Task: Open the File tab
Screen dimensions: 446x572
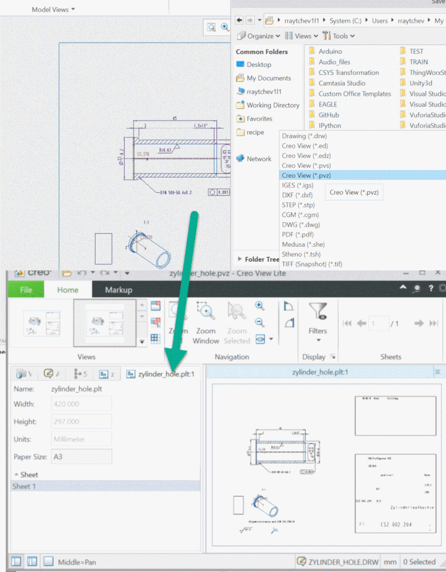Action: coord(26,290)
